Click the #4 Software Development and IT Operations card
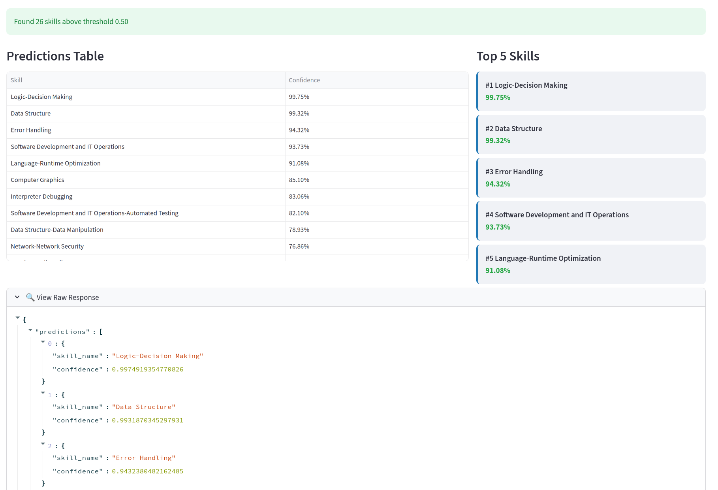 point(591,221)
